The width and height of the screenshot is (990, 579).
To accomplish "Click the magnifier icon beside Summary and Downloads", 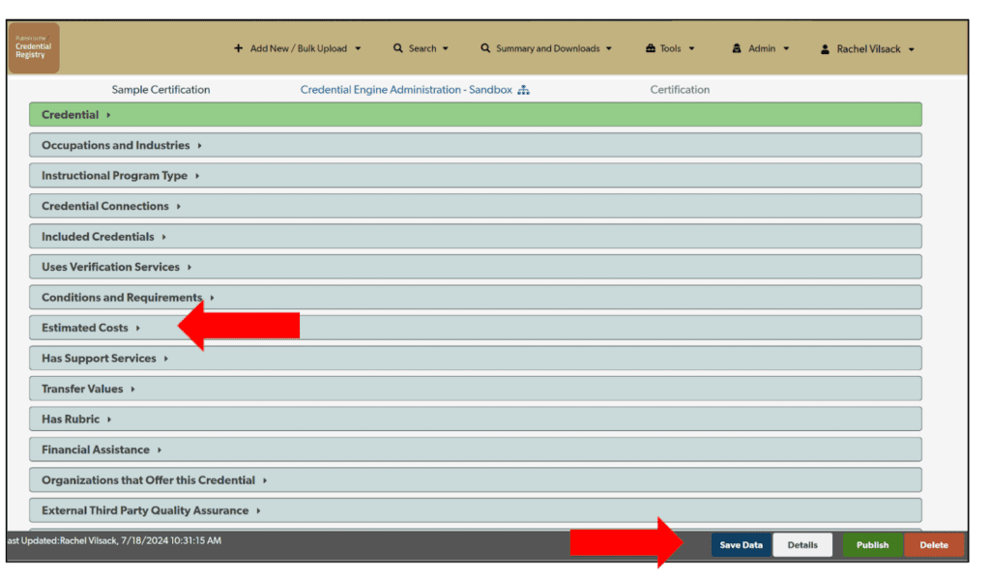I will pyautogui.click(x=484, y=47).
